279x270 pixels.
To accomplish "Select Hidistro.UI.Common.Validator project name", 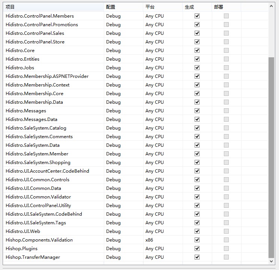I will tap(38, 197).
